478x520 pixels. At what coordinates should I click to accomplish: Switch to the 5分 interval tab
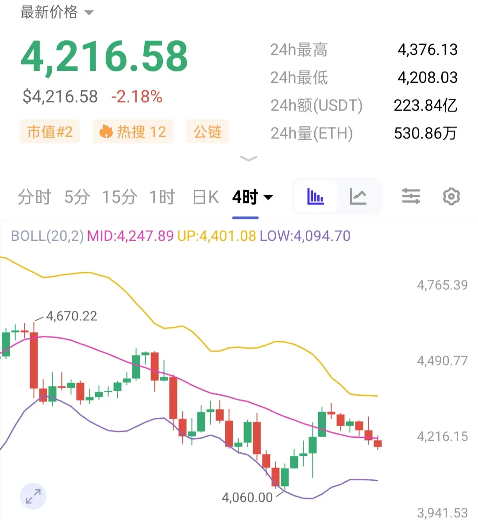pyautogui.click(x=77, y=197)
